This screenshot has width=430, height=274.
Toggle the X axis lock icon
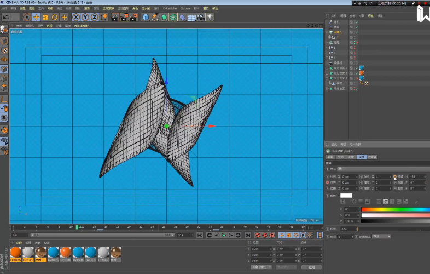click(x=76, y=17)
